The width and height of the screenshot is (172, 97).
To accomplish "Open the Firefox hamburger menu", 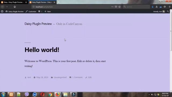I will (x=170, y=7).
